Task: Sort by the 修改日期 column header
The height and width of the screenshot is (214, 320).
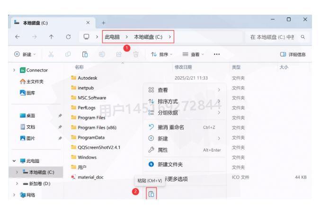Action: [183, 67]
